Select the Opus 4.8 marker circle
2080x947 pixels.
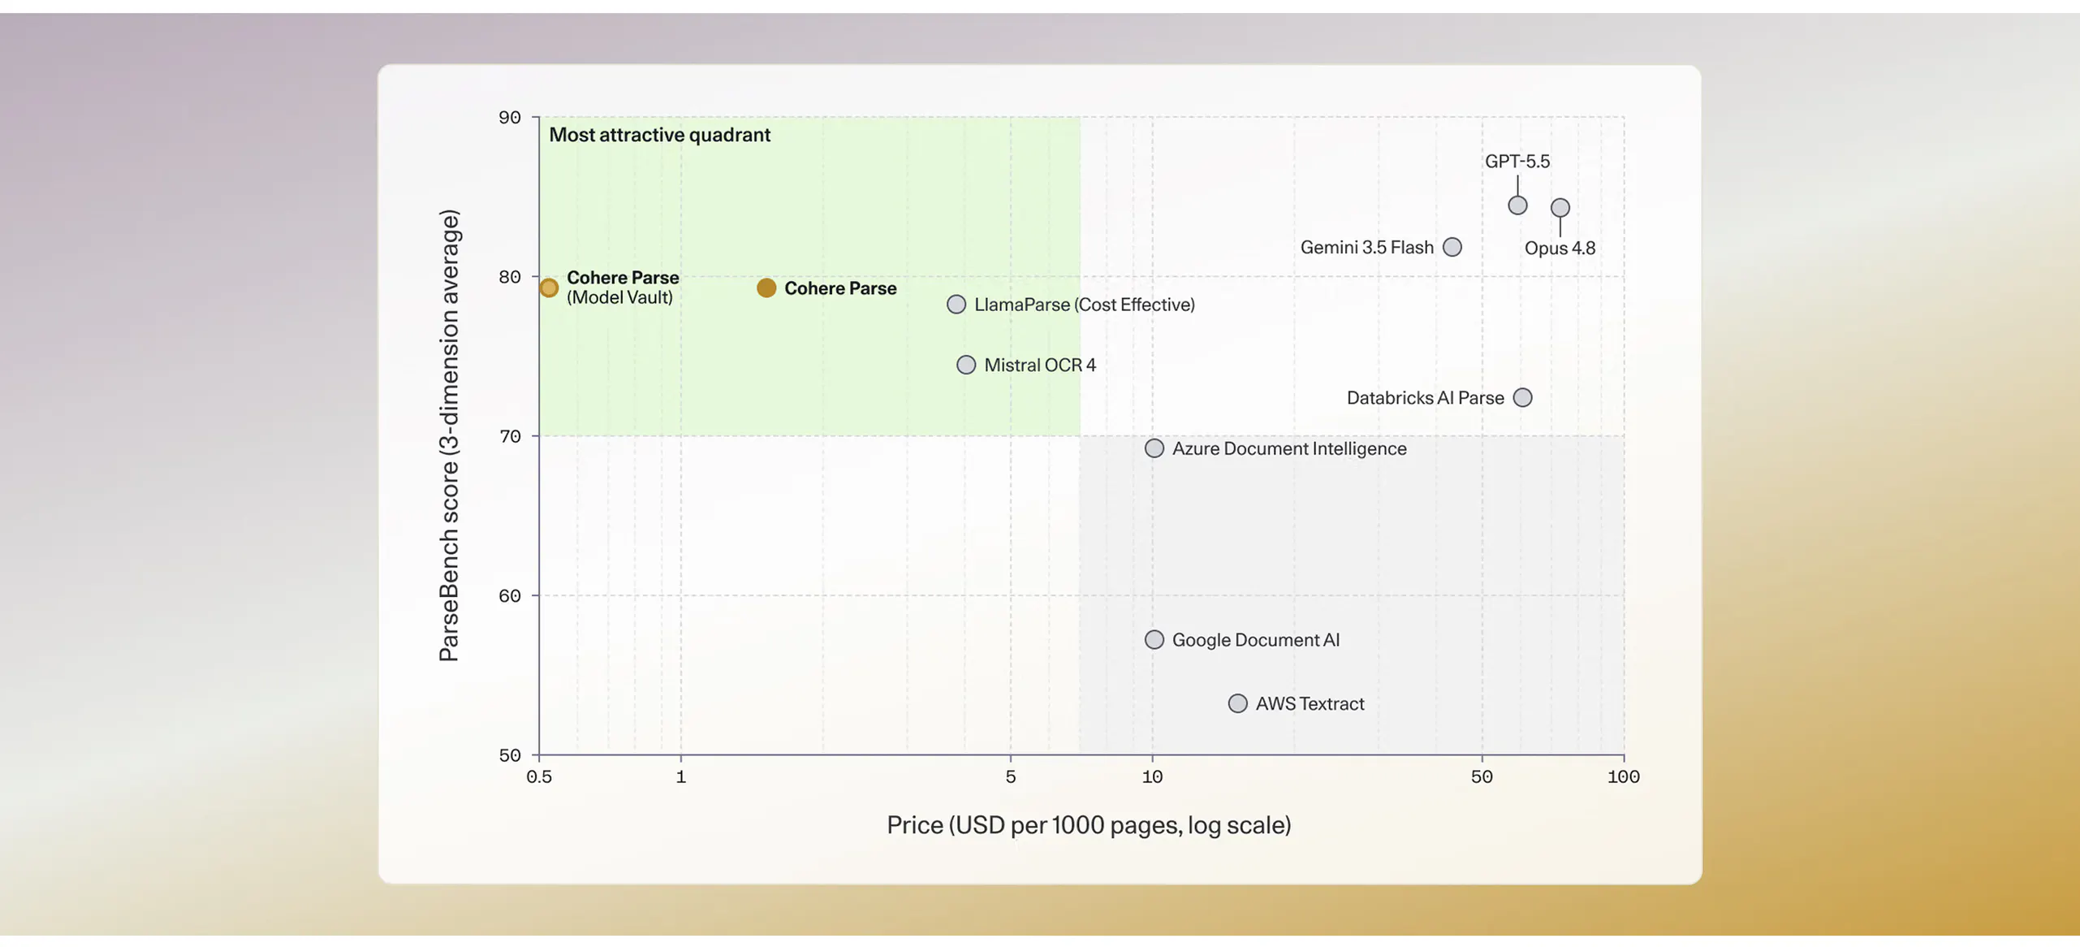click(1560, 208)
